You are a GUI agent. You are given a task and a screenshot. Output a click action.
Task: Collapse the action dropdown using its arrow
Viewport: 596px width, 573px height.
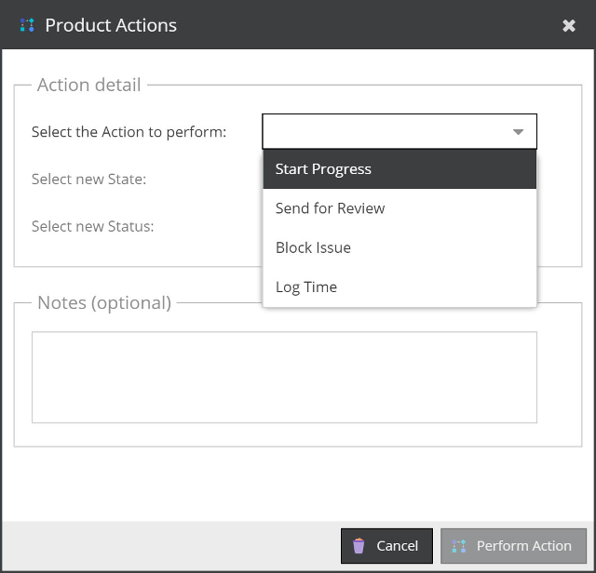(x=519, y=132)
